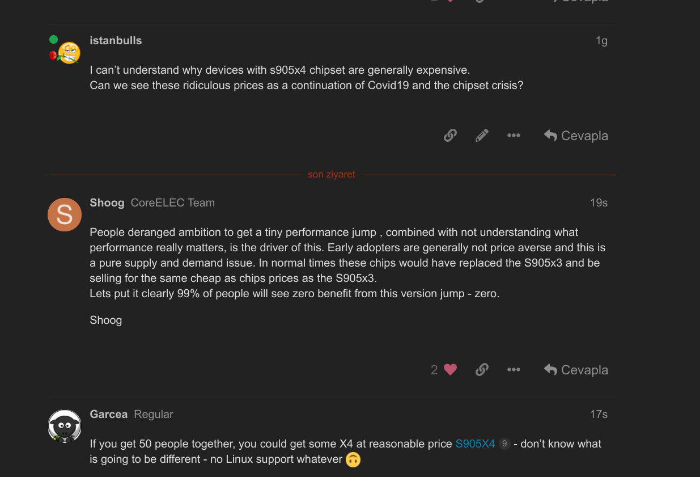Click Shoog's orange S avatar
Screen dimensions: 700x477
pyautogui.click(x=65, y=214)
